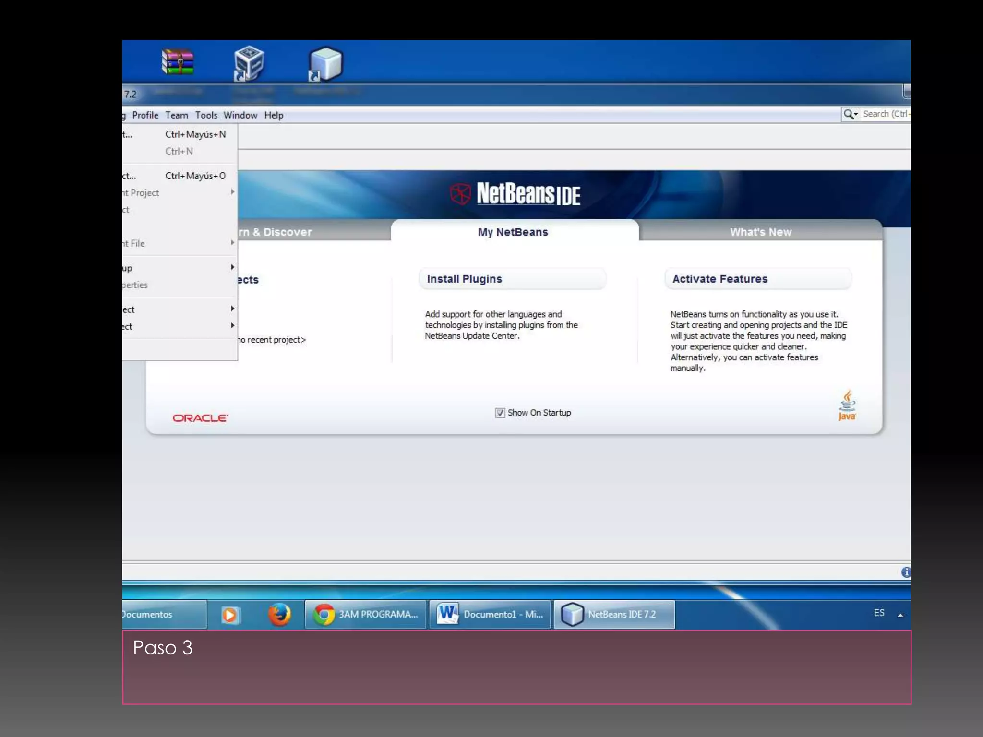Click the Java logo icon

click(x=847, y=406)
